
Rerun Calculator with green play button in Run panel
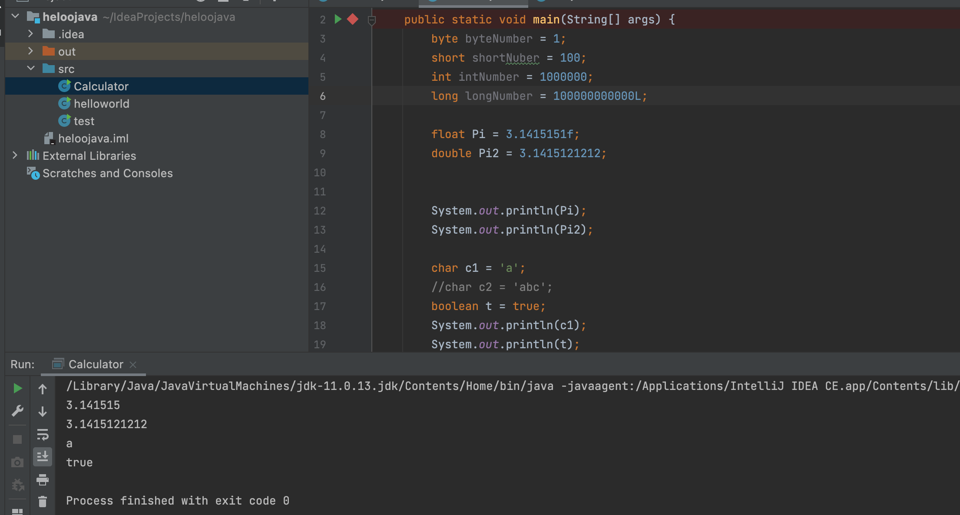(17, 388)
